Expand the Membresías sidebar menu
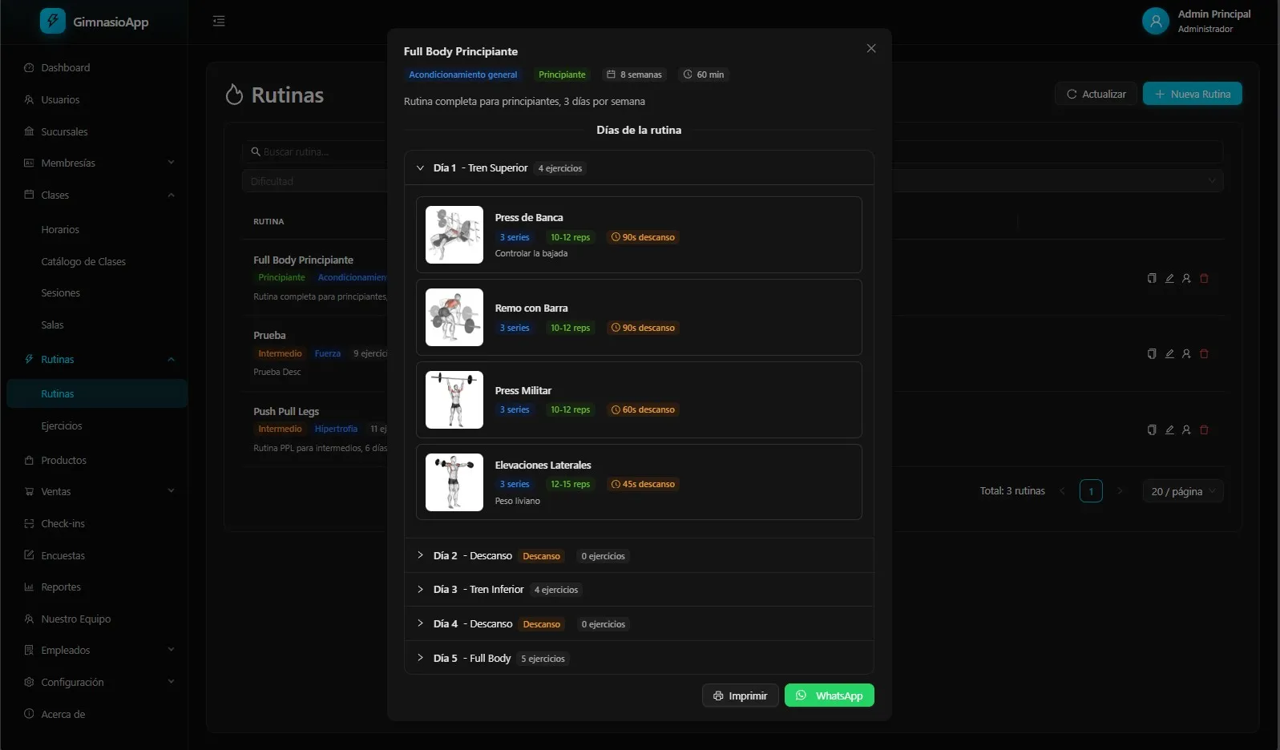Screen dimensions: 1280x750 click(x=97, y=163)
